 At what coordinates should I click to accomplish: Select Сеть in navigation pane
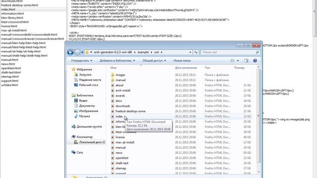[79, 153]
